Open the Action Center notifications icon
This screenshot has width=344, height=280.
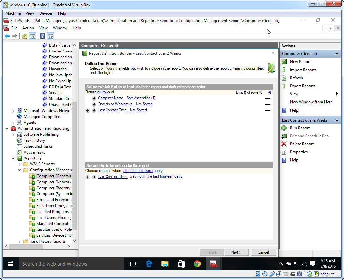[312, 264]
